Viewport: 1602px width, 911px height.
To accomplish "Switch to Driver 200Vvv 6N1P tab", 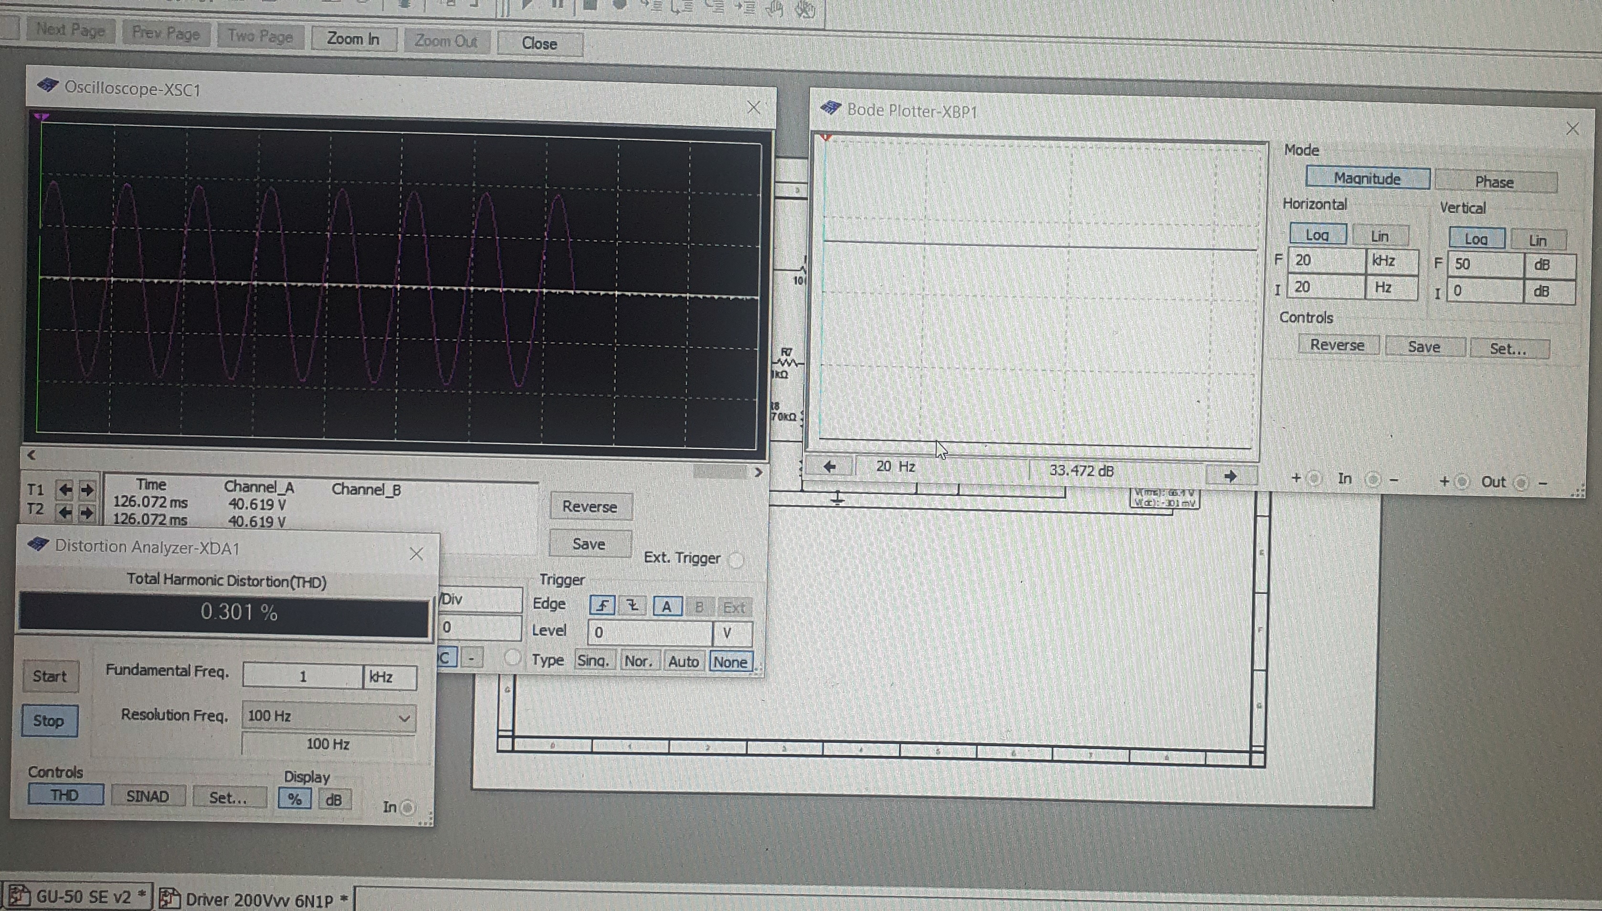I will 254,899.
